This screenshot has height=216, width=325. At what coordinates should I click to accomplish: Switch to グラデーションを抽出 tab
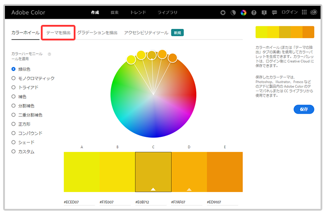pyautogui.click(x=97, y=32)
